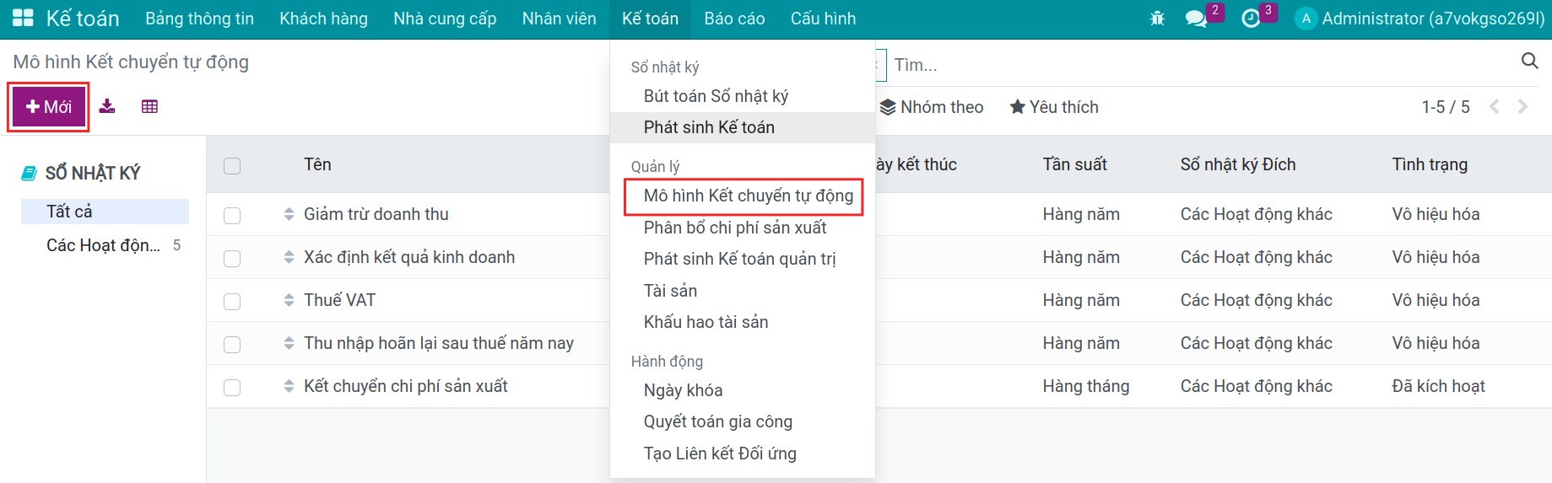Click drag handle of Thu nhập hoãn lại row
This screenshot has height=483, width=1552.
click(289, 343)
